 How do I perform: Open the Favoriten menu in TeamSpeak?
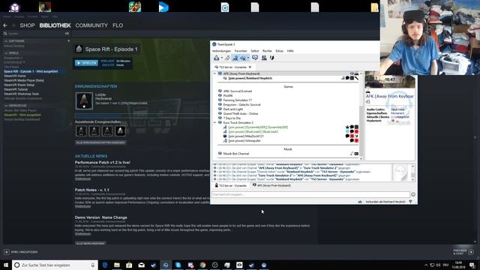tap(241, 51)
